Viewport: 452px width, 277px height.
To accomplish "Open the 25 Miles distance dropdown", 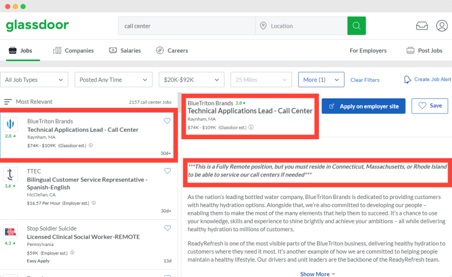I will [261, 80].
